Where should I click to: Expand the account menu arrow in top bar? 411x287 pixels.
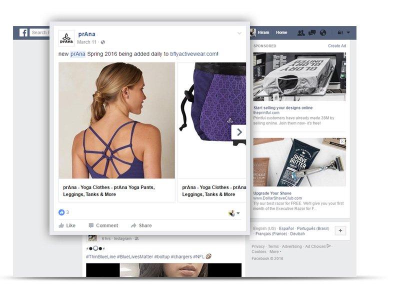coord(348,32)
